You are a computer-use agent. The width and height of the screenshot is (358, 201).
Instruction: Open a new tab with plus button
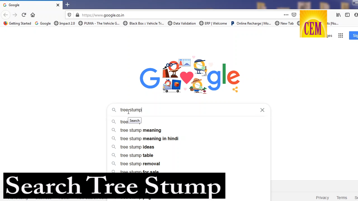(x=67, y=5)
